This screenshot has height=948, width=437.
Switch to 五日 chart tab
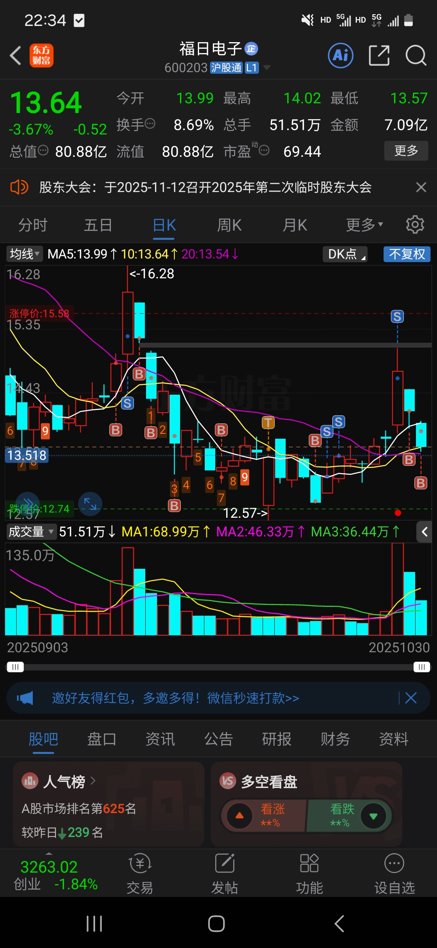point(98,225)
